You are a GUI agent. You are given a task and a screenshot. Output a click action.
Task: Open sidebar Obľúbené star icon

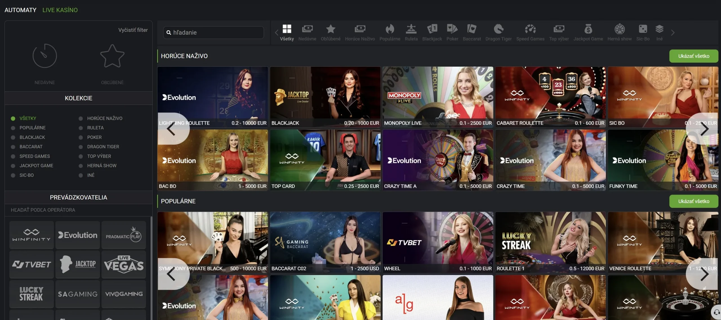pos(112,56)
